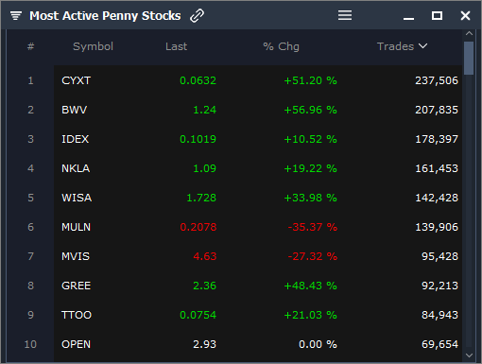Viewport: 482px width, 364px height.
Task: Click trades count 178,397
Action: 437,139
